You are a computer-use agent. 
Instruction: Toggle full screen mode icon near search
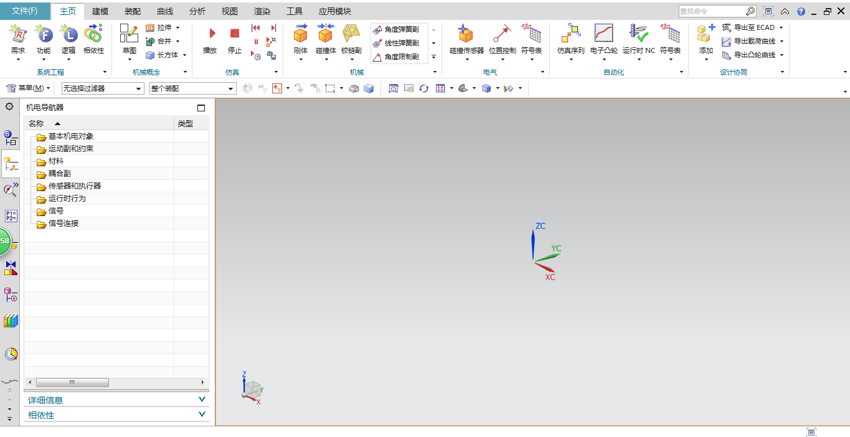(768, 11)
